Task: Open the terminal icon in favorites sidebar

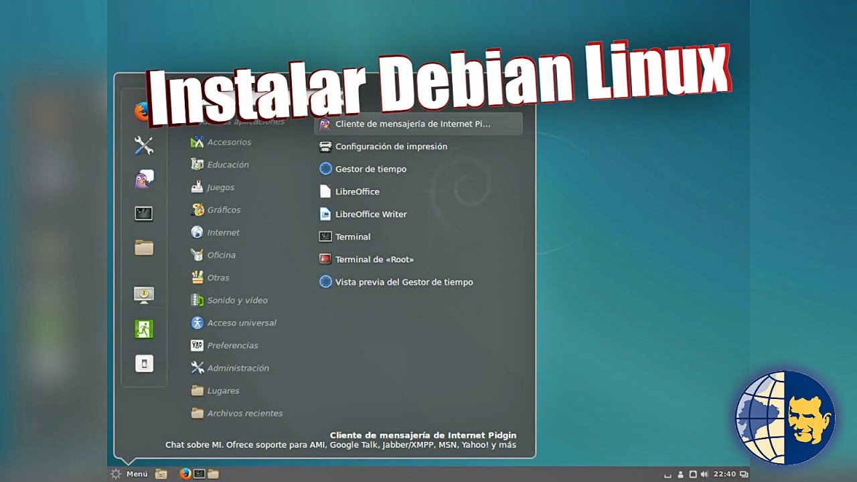Action: pos(144,214)
